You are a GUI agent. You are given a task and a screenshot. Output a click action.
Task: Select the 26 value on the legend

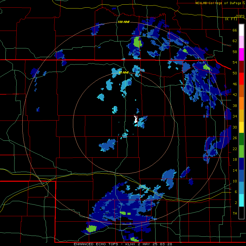point(235,138)
